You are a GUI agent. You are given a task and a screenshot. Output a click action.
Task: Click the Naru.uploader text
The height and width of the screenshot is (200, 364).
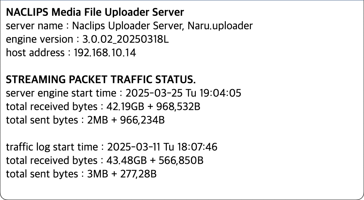[220, 26]
